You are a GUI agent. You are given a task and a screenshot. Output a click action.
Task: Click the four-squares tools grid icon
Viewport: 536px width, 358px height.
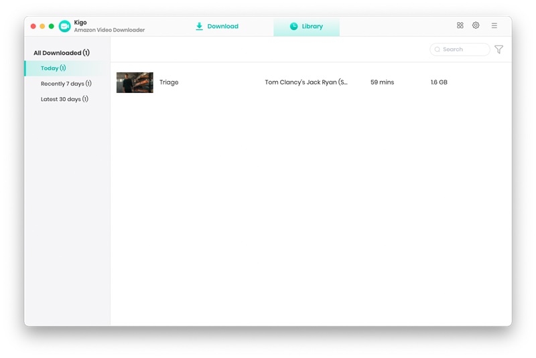coord(460,25)
